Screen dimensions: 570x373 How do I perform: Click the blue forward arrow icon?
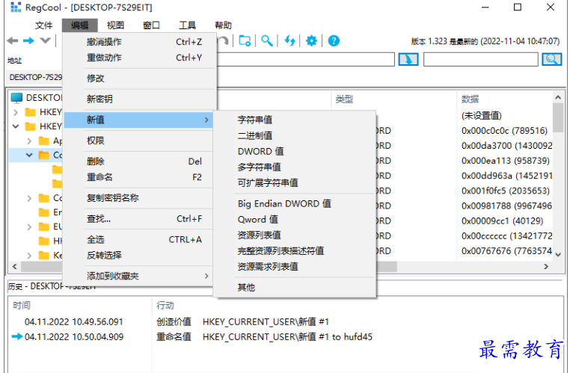(28, 40)
